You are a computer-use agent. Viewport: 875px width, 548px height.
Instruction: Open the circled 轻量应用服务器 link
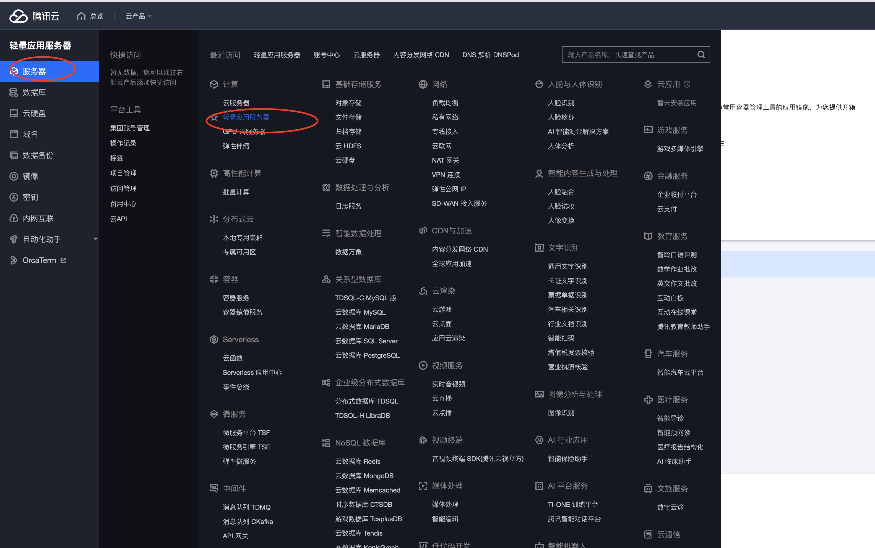point(246,117)
